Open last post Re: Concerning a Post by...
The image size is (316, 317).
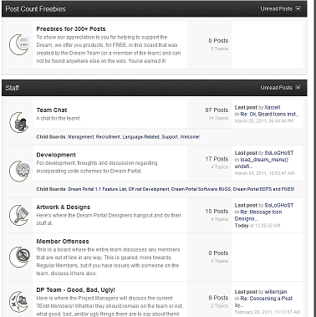coord(263,302)
